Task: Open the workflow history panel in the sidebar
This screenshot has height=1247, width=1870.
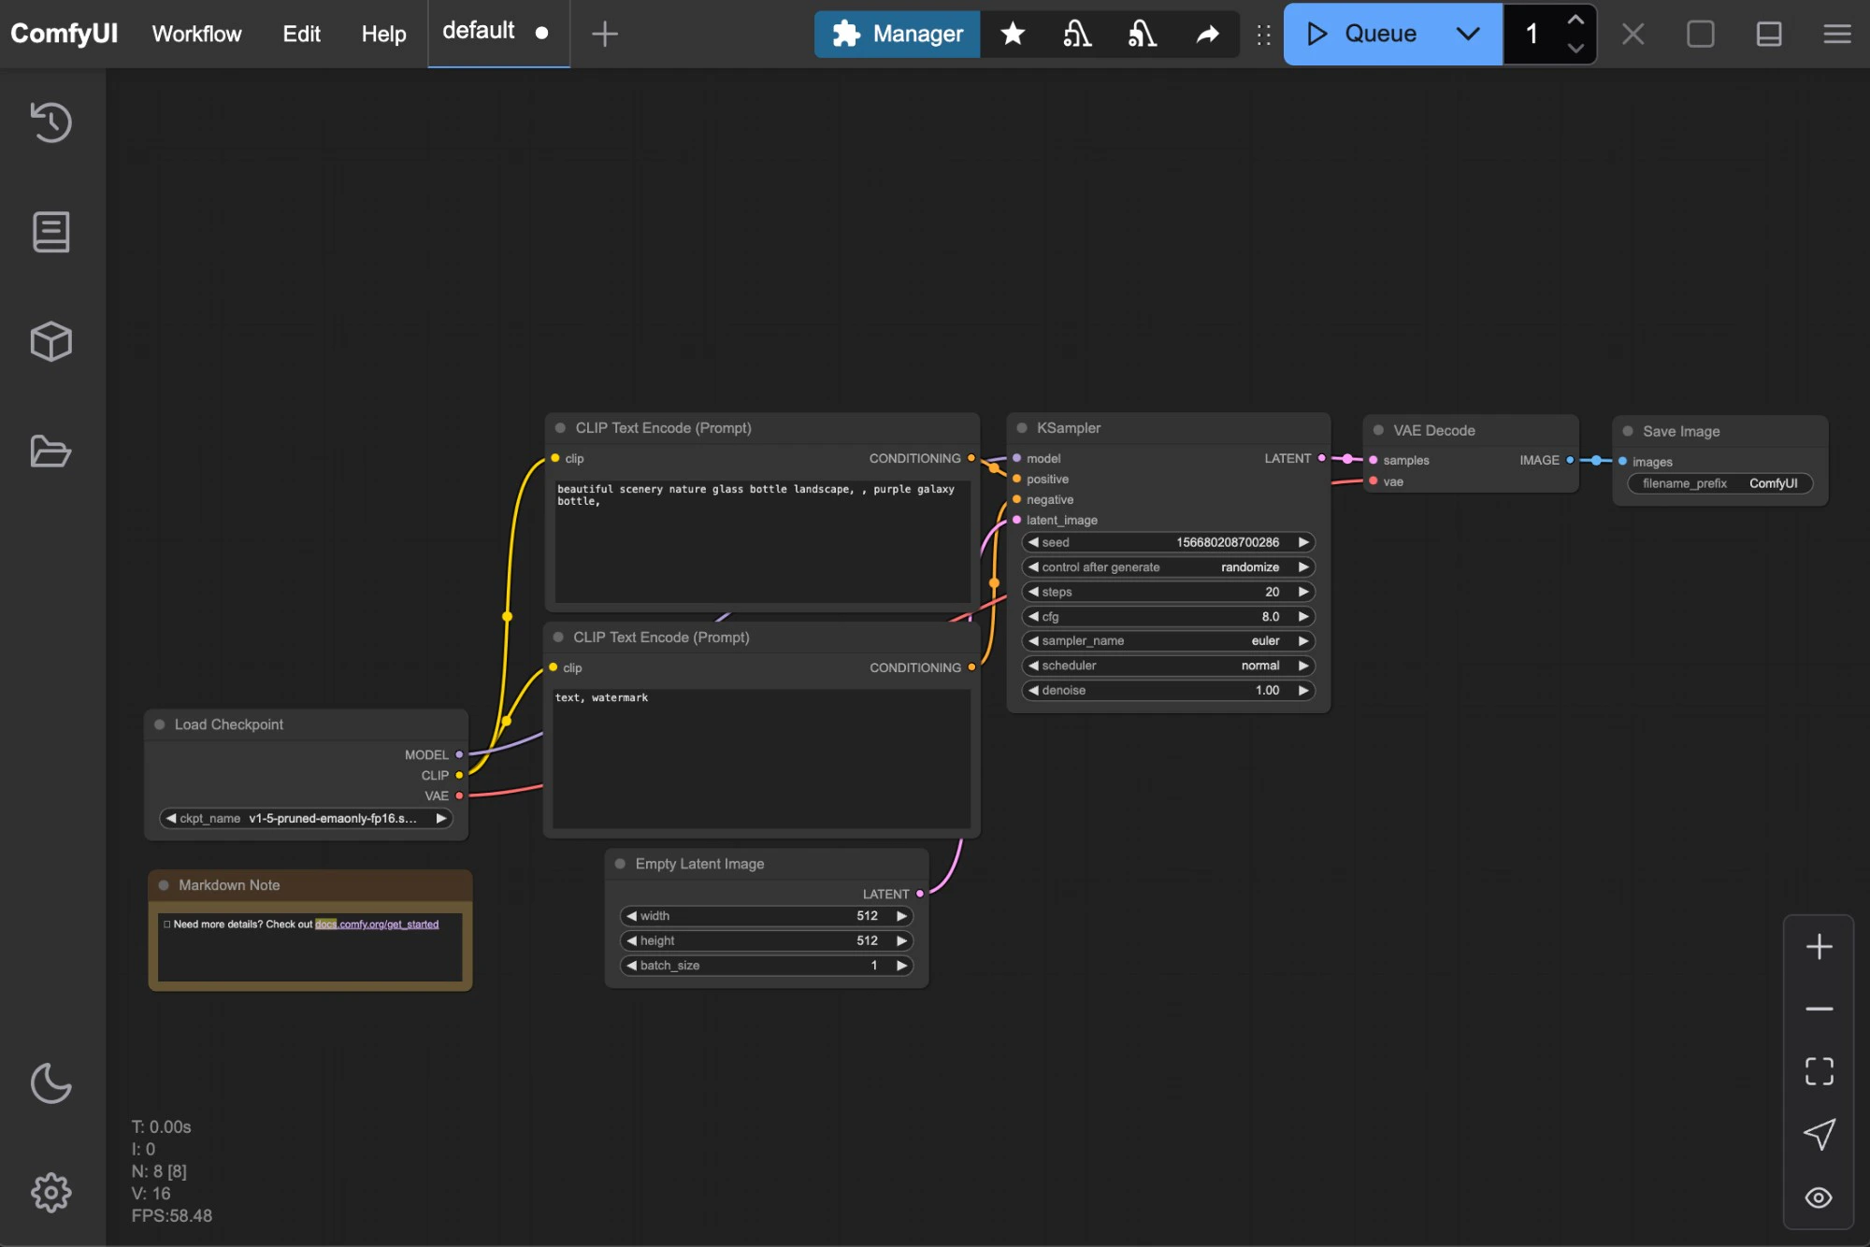Action: [50, 122]
